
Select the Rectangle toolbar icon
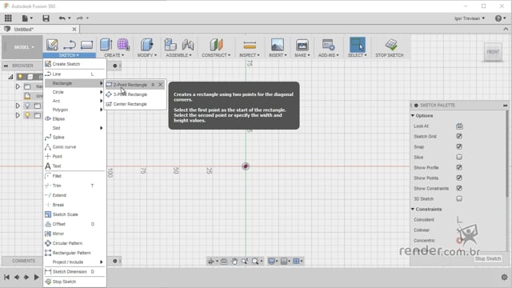click(87, 45)
